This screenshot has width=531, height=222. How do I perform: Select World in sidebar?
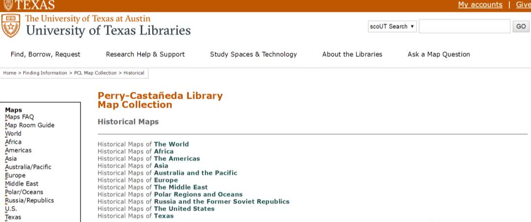pyautogui.click(x=13, y=133)
